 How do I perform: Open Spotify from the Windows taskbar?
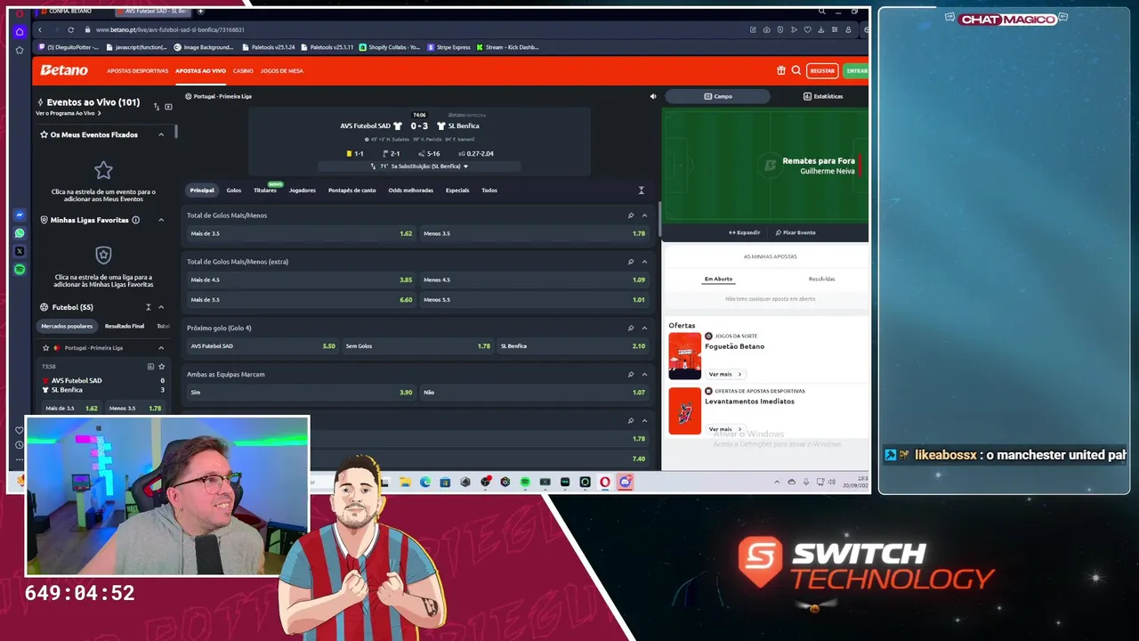(525, 482)
